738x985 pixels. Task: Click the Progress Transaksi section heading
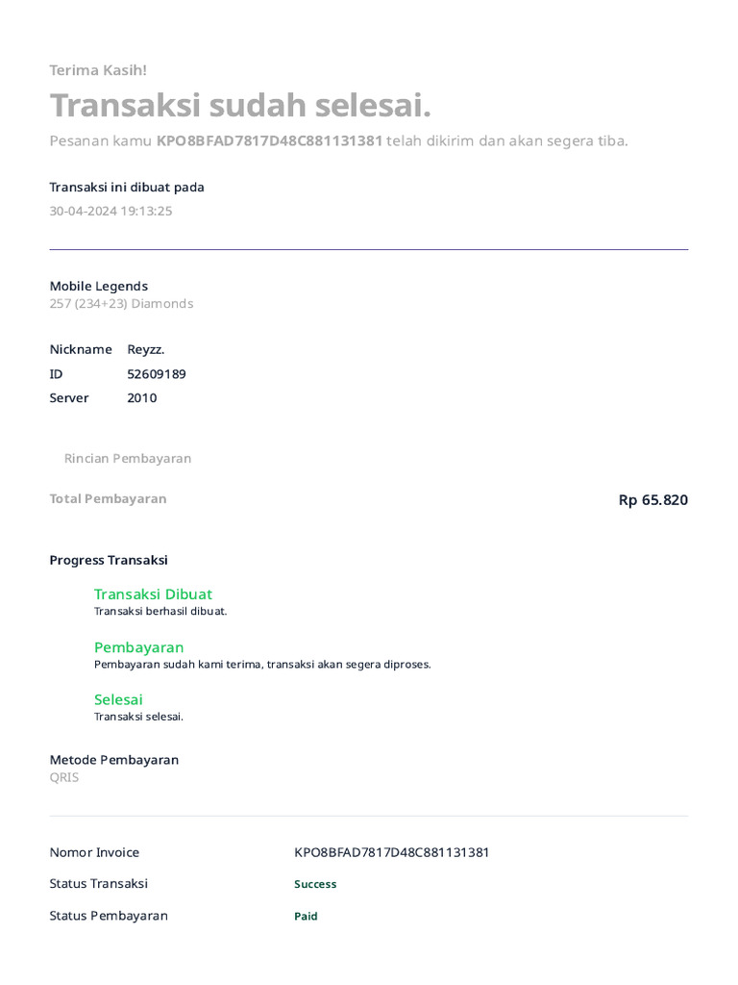(x=109, y=560)
